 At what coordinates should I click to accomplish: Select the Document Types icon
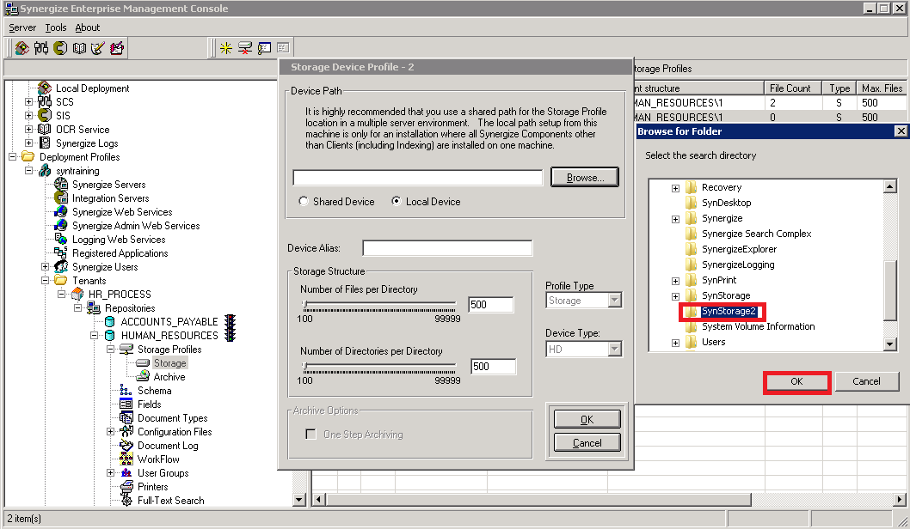126,417
